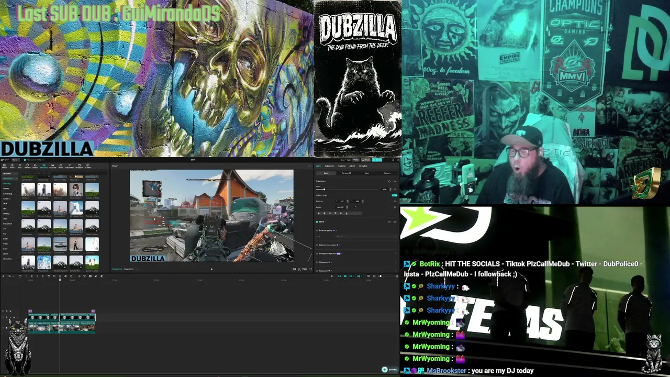Click the Pro button
The height and width of the screenshot is (377, 670).
(x=356, y=160)
